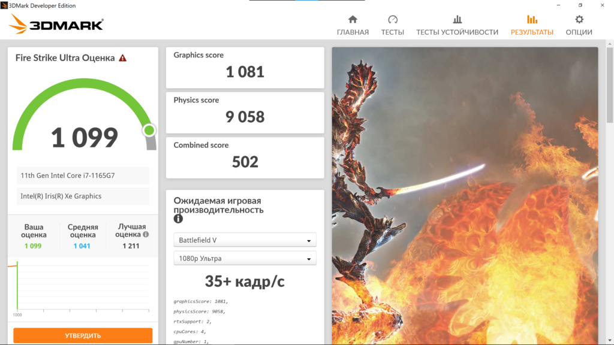Click the УТВЕРДИТЬ orange button
This screenshot has height=345, width=614.
83,335
